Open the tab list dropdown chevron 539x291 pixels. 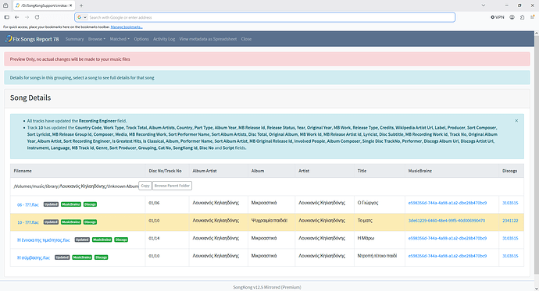[x=484, y=5]
